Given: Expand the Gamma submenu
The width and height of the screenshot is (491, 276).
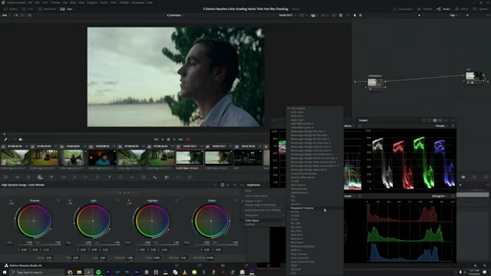Looking at the screenshot, I should pyautogui.click(x=264, y=225).
